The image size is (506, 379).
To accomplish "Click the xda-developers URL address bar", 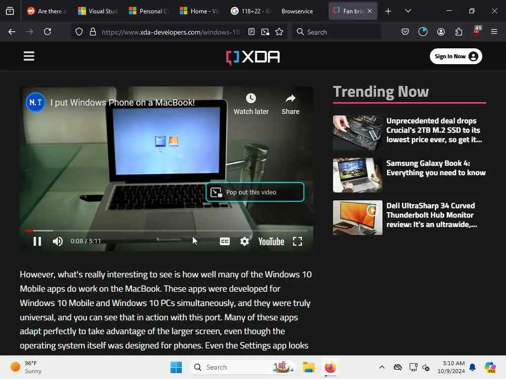I will pos(170,32).
